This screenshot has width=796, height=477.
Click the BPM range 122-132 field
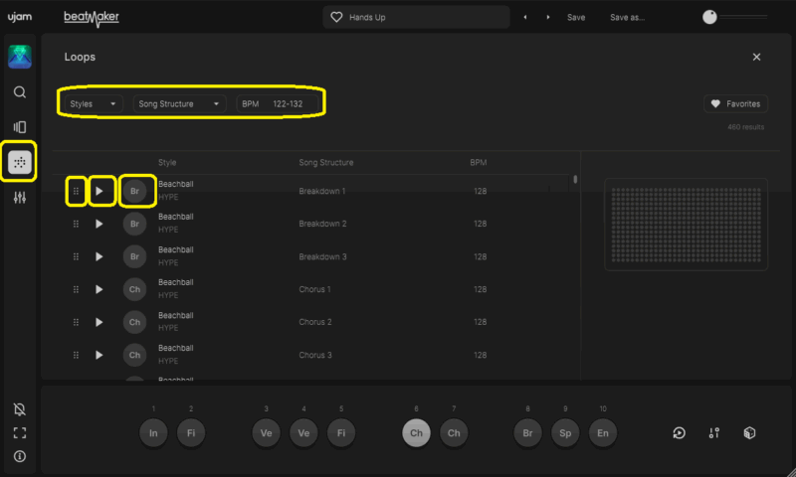[278, 104]
